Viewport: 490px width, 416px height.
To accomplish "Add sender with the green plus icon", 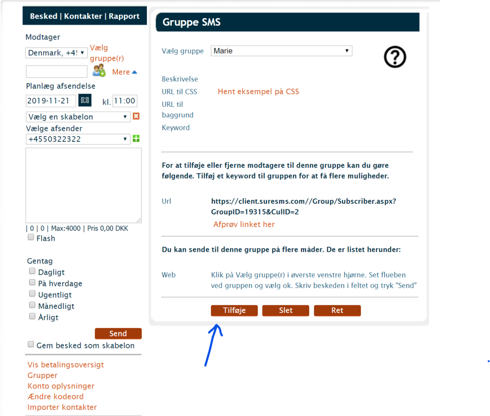I will pyautogui.click(x=136, y=138).
